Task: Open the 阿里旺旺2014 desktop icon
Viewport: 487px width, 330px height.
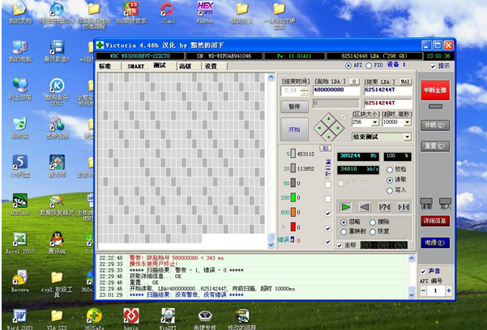Action: click(x=57, y=12)
